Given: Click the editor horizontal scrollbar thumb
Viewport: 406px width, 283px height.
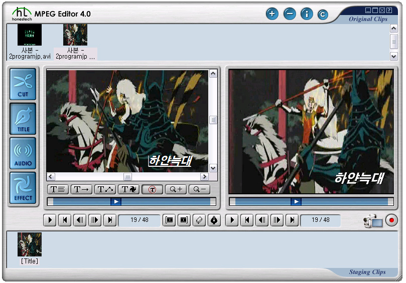Looking at the screenshot, I should click(x=127, y=177).
